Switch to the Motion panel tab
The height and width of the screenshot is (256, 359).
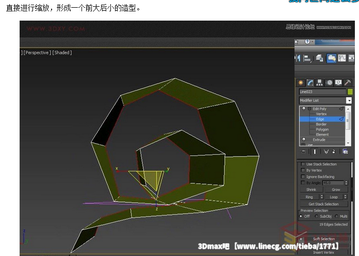(x=329, y=83)
